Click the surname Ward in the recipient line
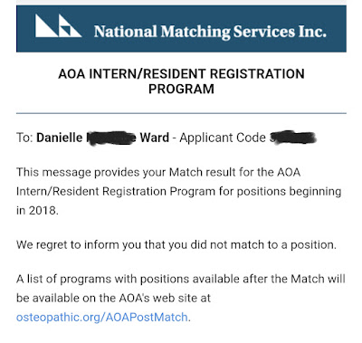The width and height of the screenshot is (362, 343). point(155,138)
